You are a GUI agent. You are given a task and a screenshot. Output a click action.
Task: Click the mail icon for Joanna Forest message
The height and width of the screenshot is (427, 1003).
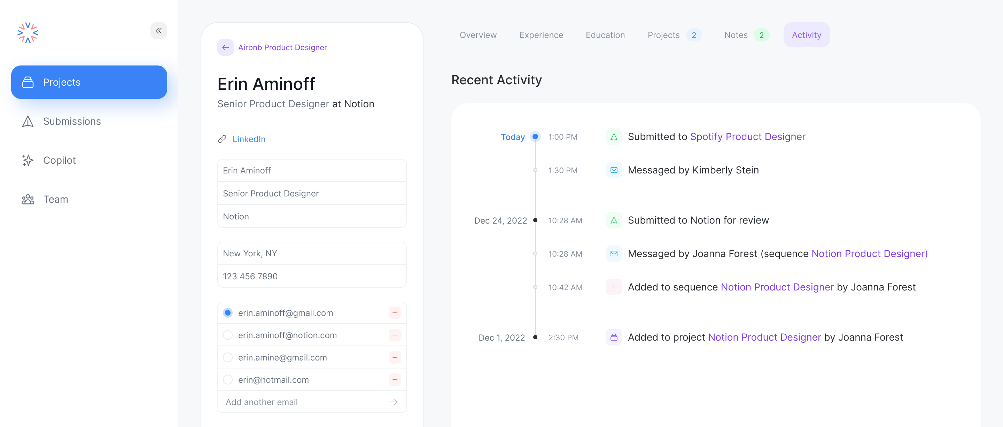[614, 254]
